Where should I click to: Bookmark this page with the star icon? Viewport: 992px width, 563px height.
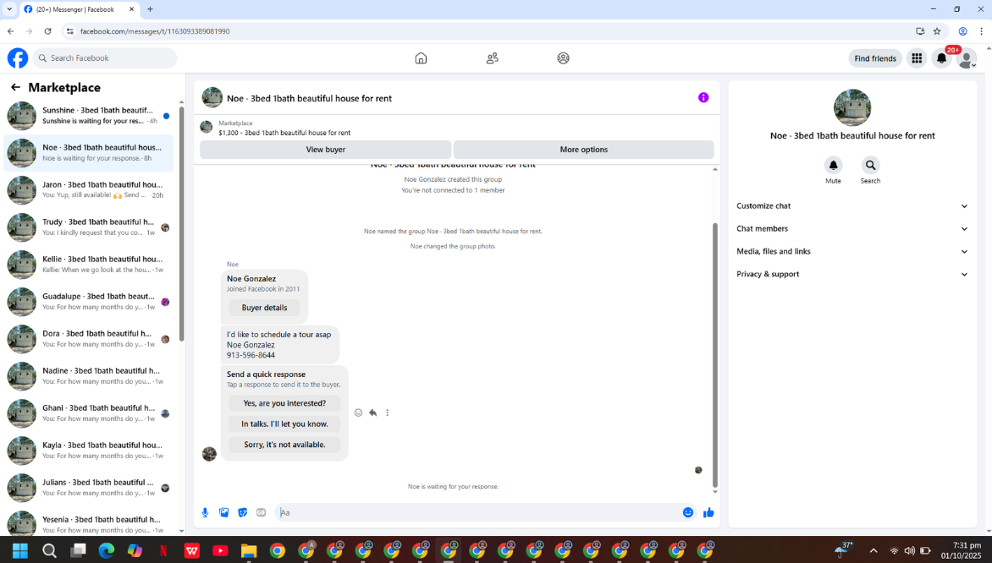click(x=937, y=31)
